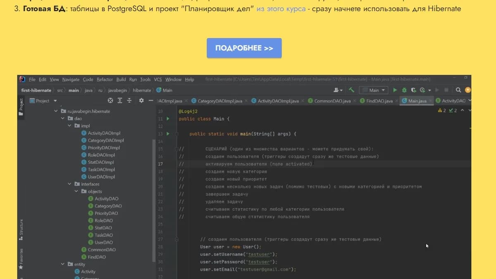Click the Run with Coverage icon
Image resolution: width=496 pixels, height=279 pixels.
413,90
